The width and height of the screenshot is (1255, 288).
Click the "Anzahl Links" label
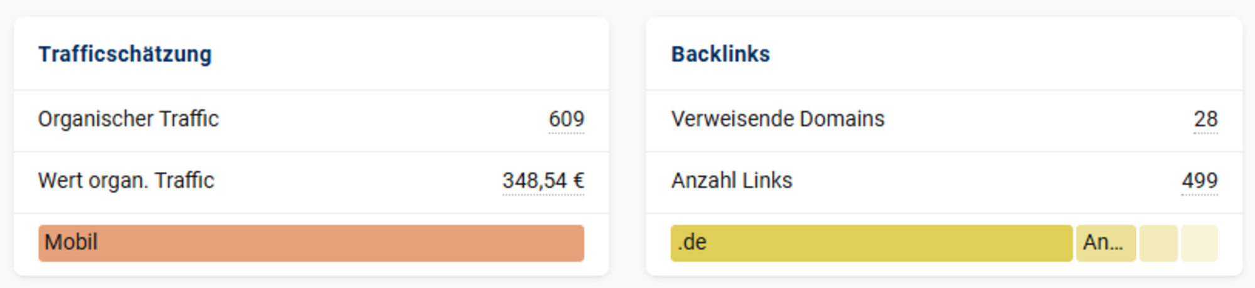pyautogui.click(x=732, y=181)
